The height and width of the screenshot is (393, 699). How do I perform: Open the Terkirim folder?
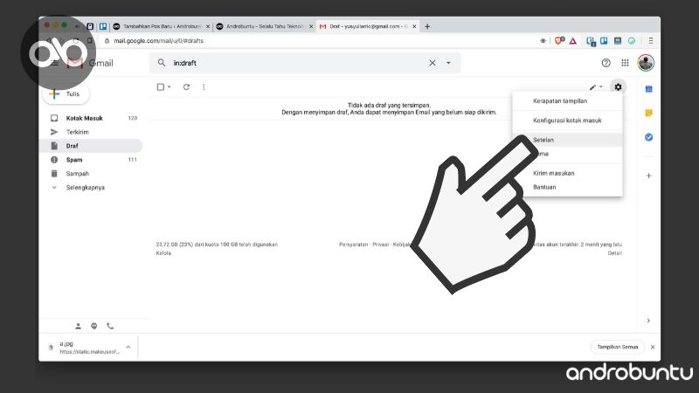coord(91,132)
